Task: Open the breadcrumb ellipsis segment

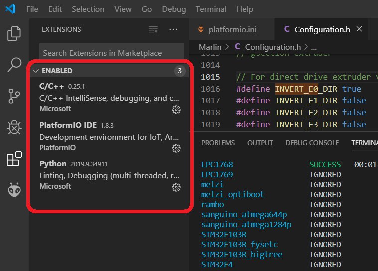Action: (x=314, y=48)
